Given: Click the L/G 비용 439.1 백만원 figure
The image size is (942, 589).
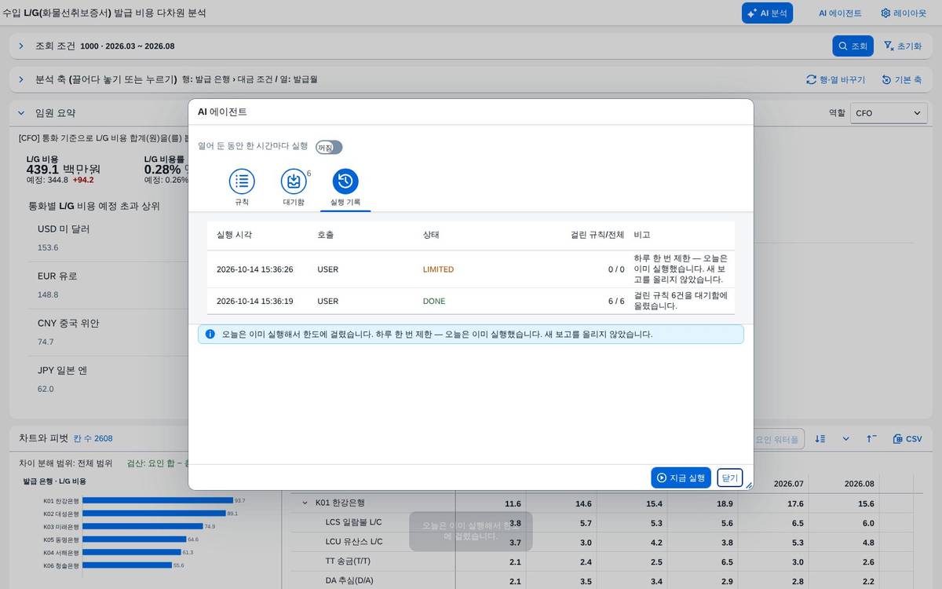Looking at the screenshot, I should tap(64, 169).
